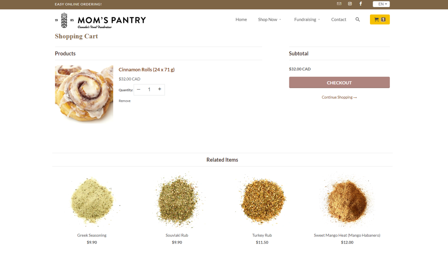Select the Greek Seasoning related item
The width and height of the screenshot is (448, 254).
[x=92, y=235]
